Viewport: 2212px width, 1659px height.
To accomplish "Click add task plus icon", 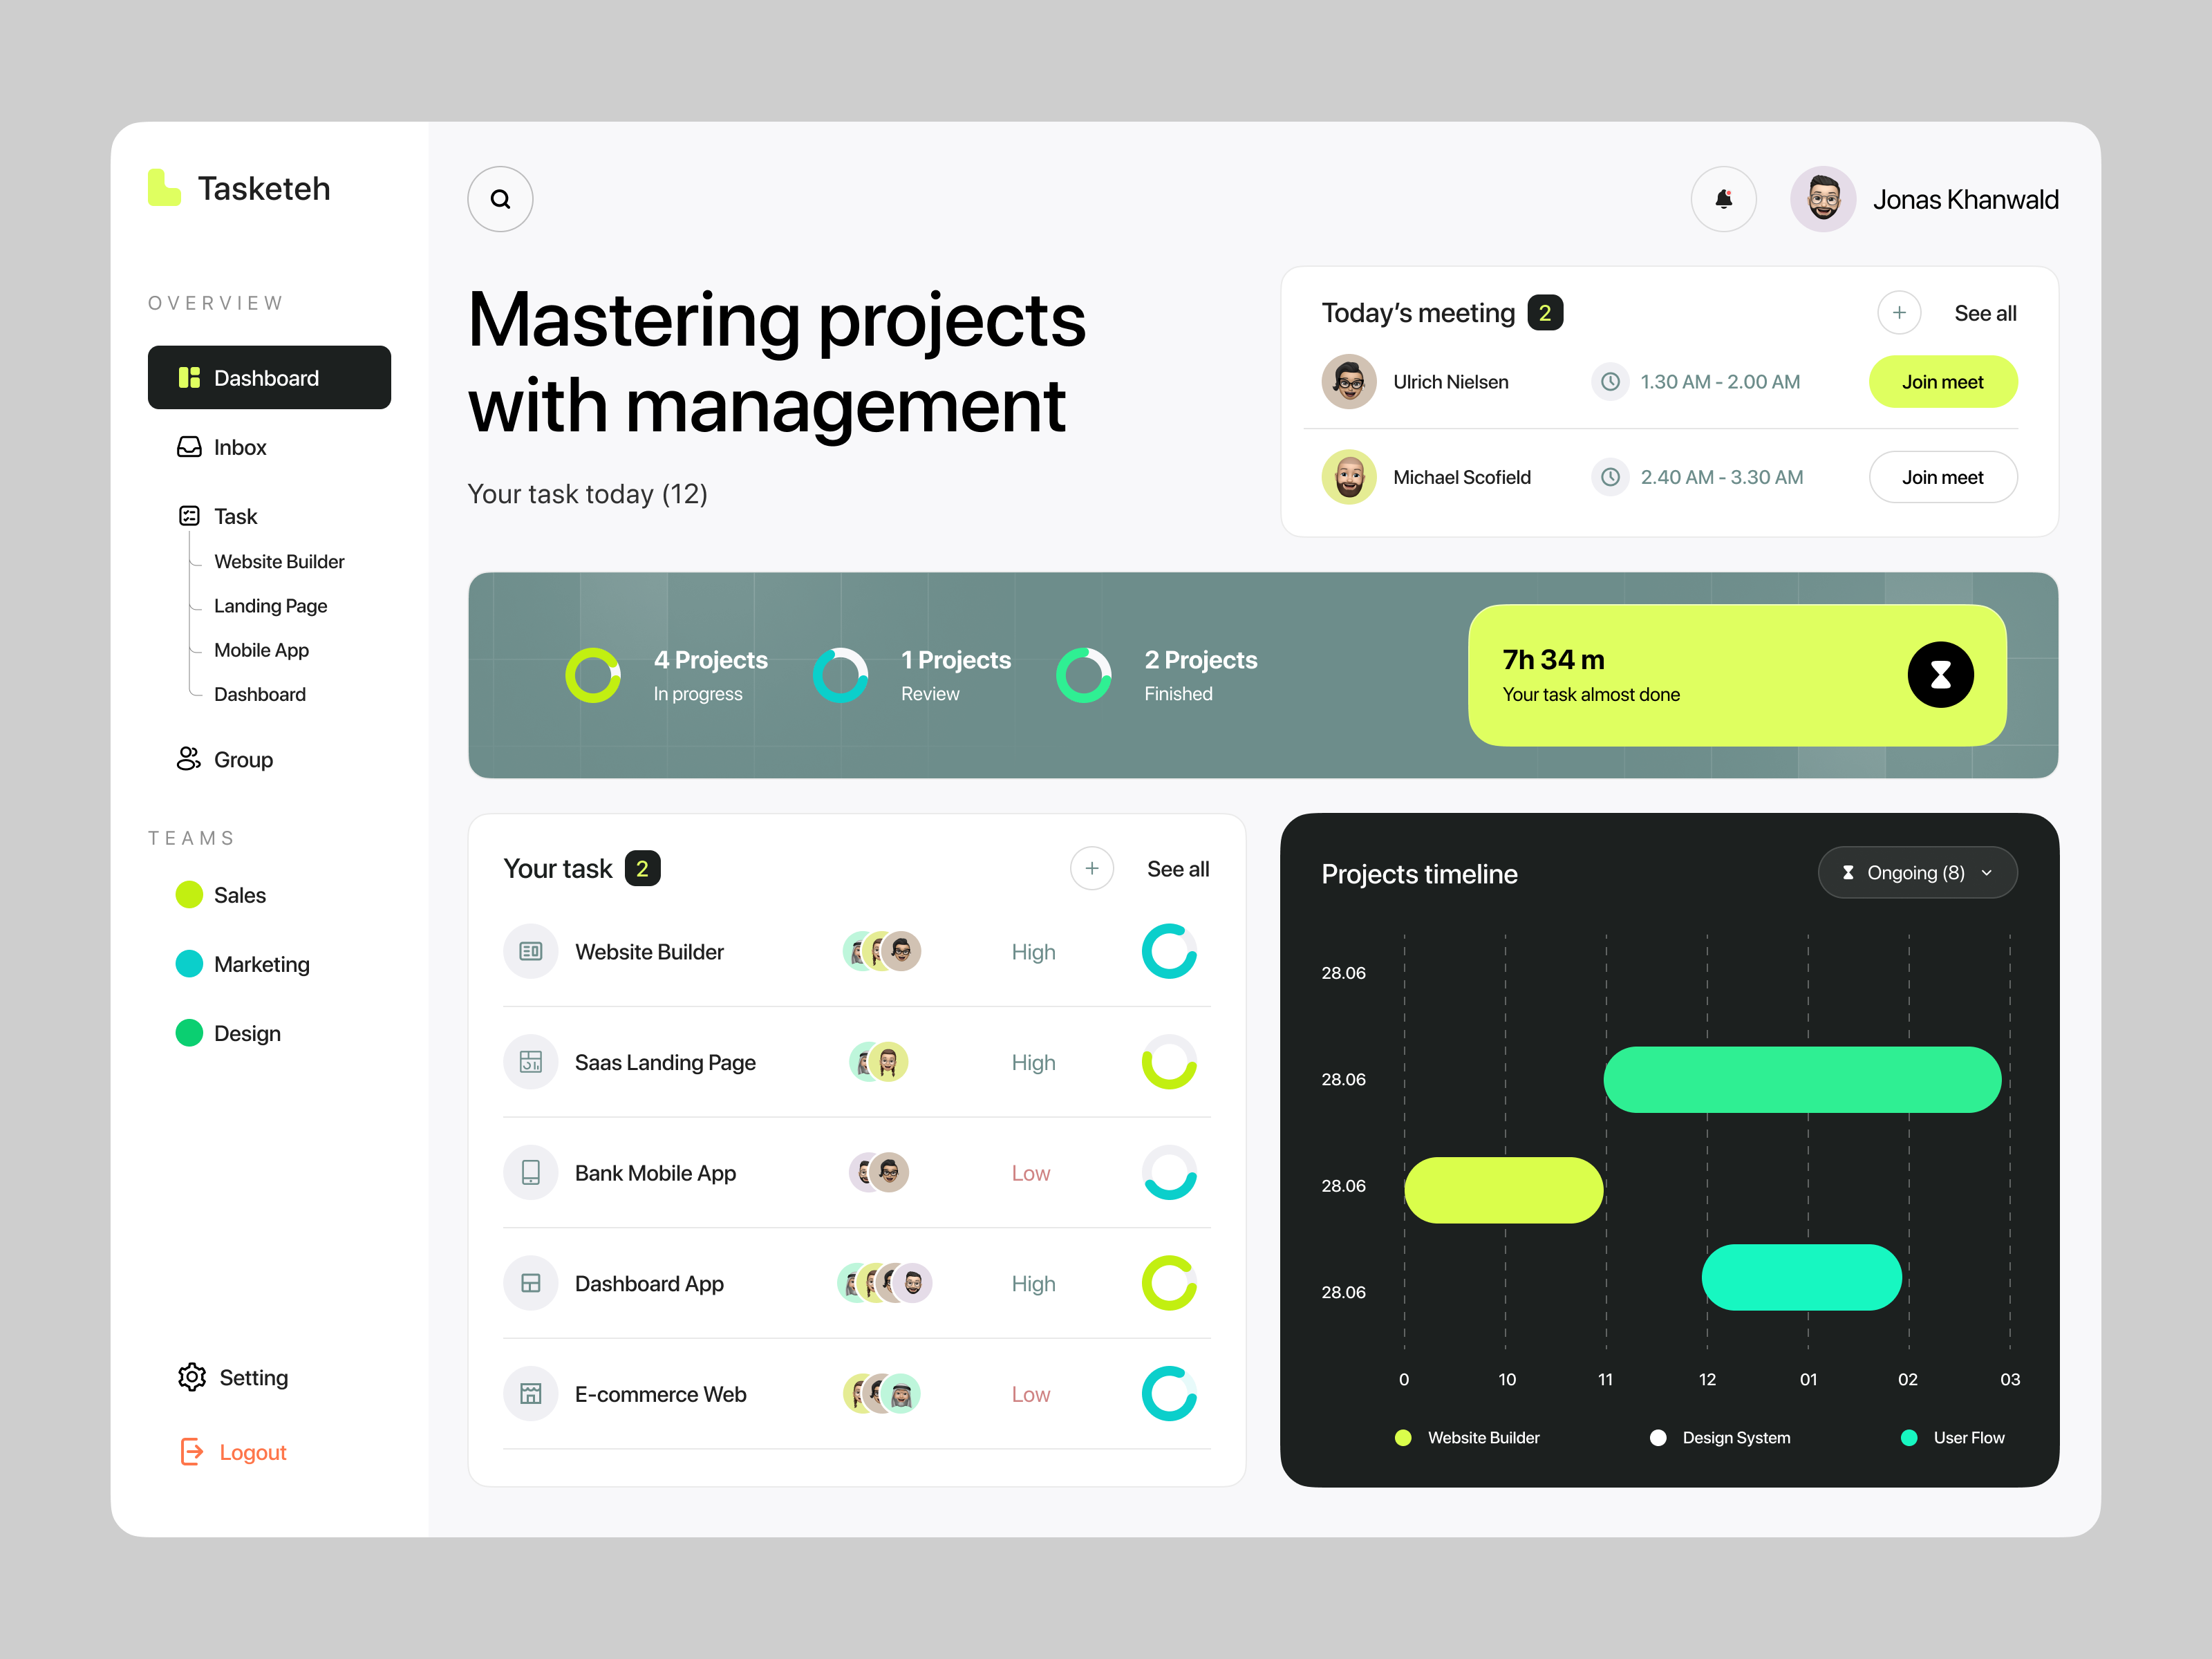I will [x=1090, y=868].
